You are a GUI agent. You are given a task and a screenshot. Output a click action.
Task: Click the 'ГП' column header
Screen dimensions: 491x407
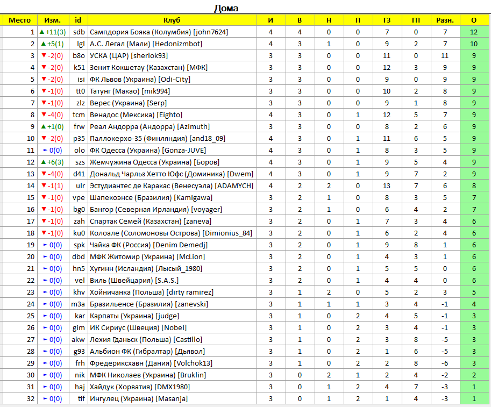(x=416, y=20)
